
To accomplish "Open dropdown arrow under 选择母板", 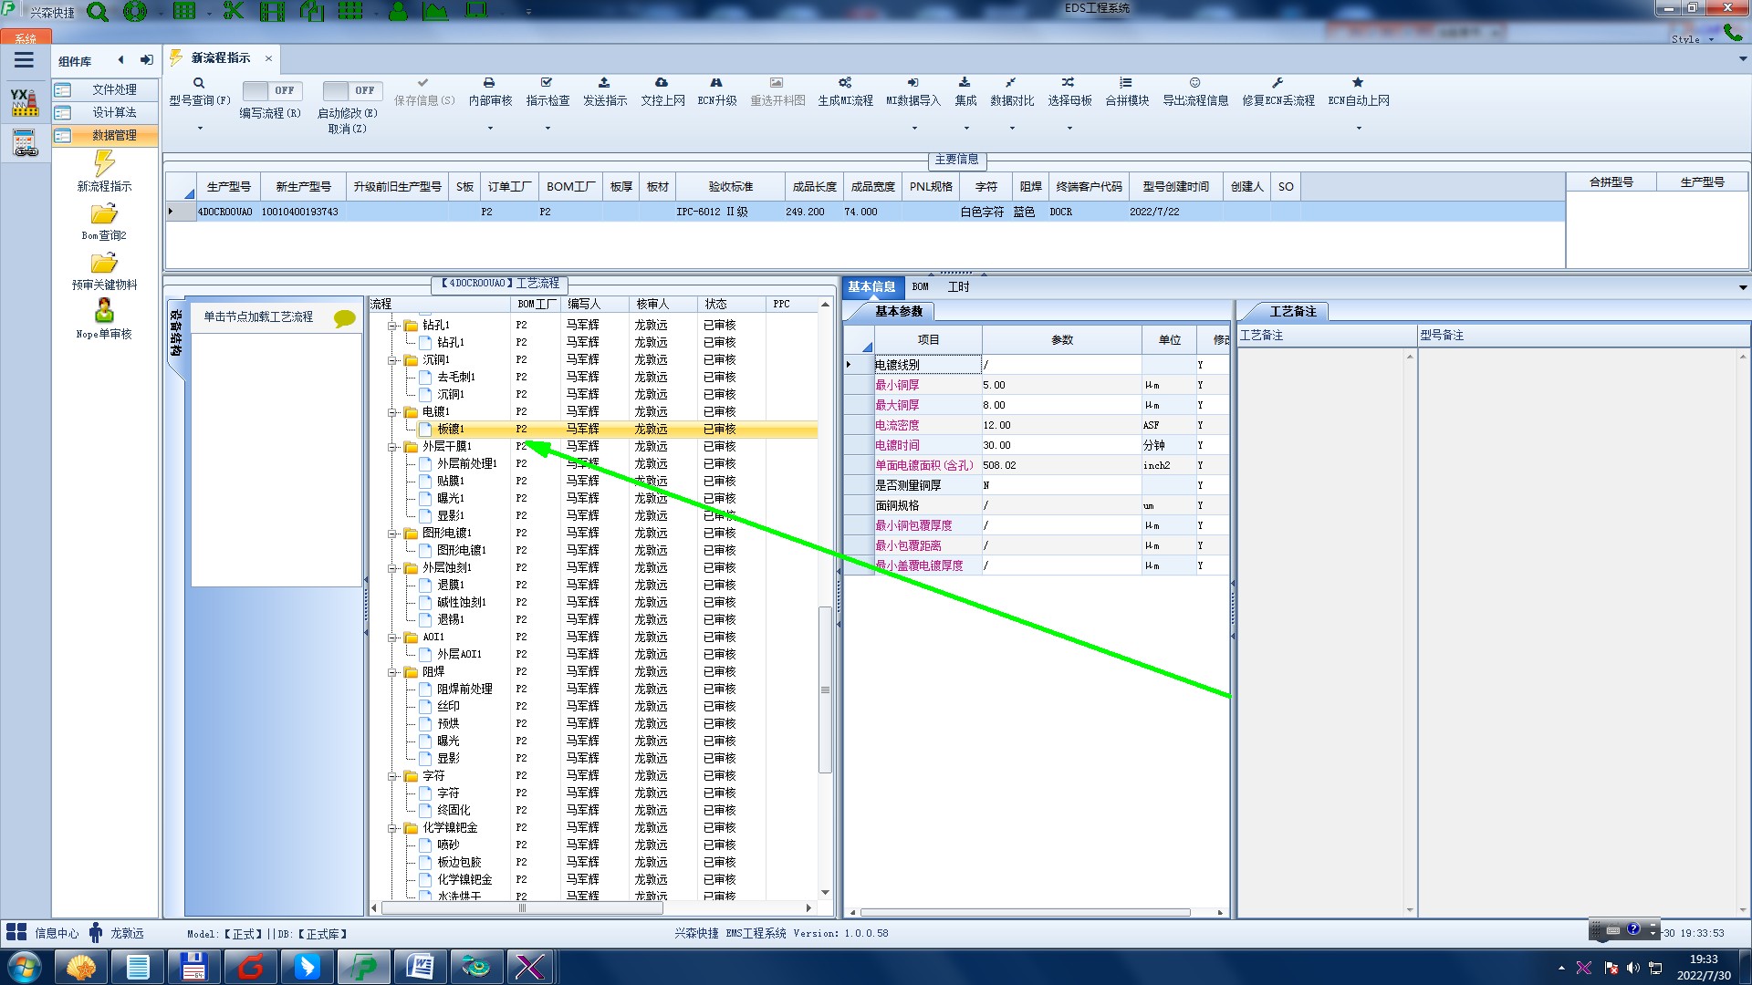I will click(1069, 129).
